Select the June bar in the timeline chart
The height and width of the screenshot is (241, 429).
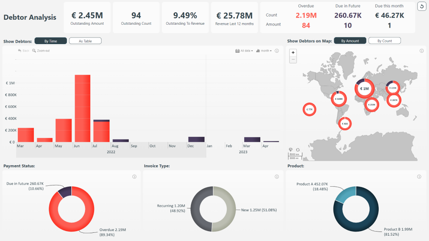point(82,107)
